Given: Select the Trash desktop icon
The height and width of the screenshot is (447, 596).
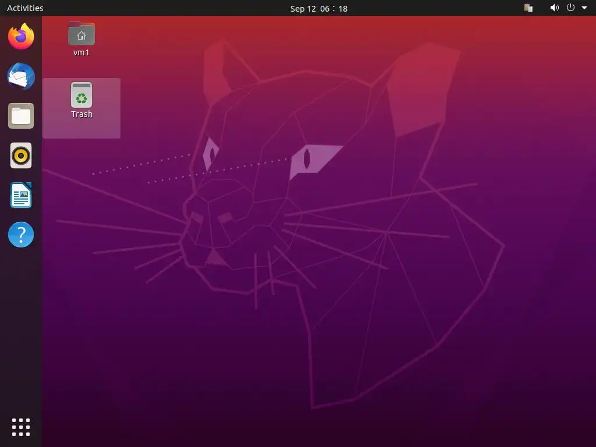Looking at the screenshot, I should pos(81,95).
